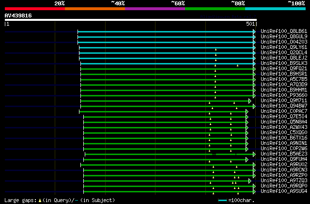Viewport: 310px width, 204px height.
Task: Select the AV439816 query sequence name
Action: (18, 16)
